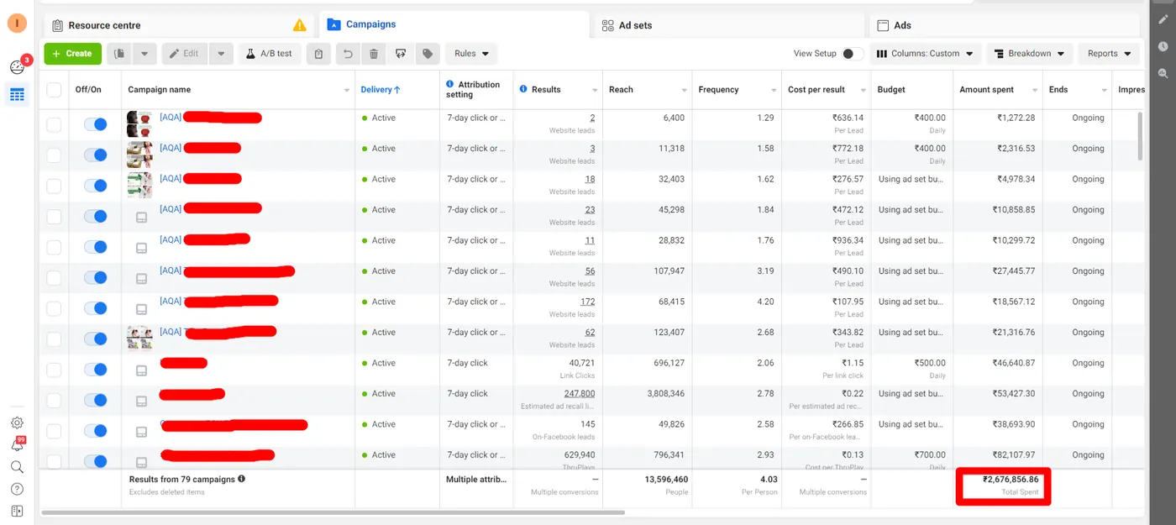This screenshot has width=1176, height=525.
Task: Click info icon next to Results from 79 campaigns
Action: [x=241, y=479]
